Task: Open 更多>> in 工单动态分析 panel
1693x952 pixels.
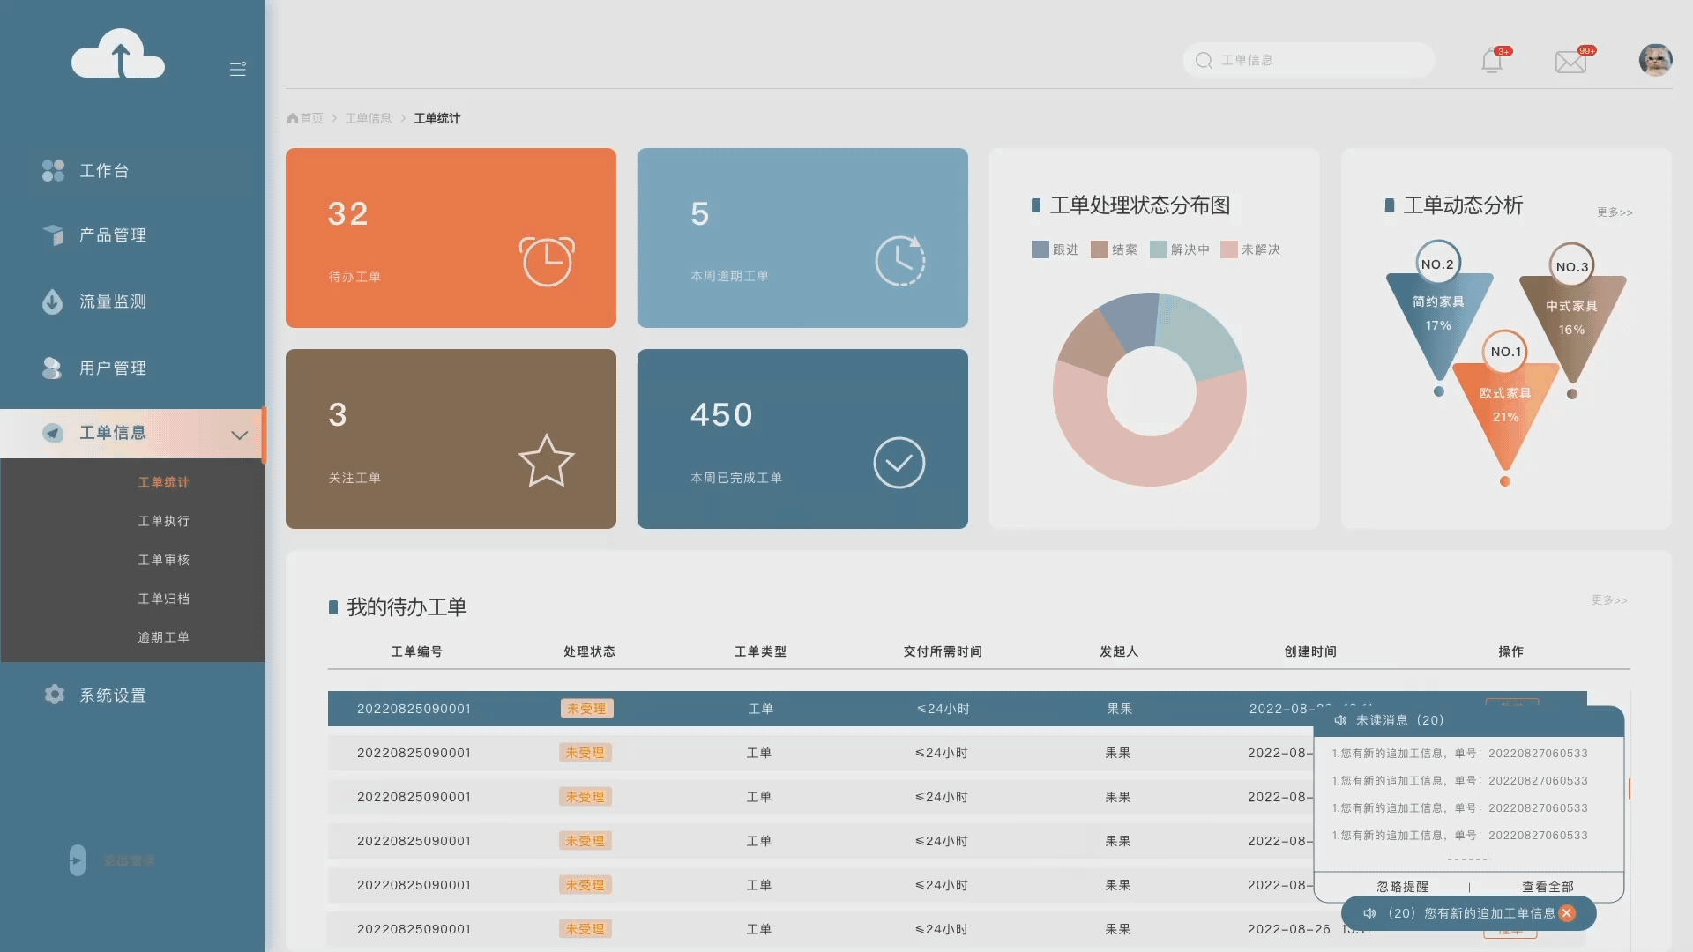Action: point(1615,212)
